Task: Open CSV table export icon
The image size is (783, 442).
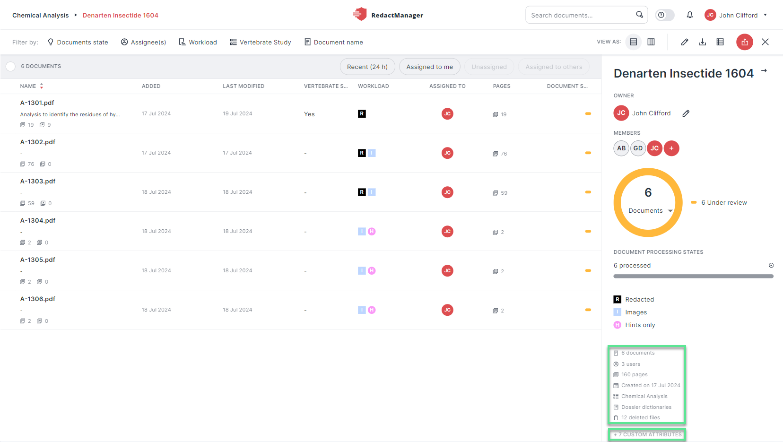Action: (720, 42)
